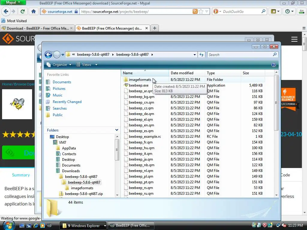Click the Explorer back button

pyautogui.click(x=48, y=55)
